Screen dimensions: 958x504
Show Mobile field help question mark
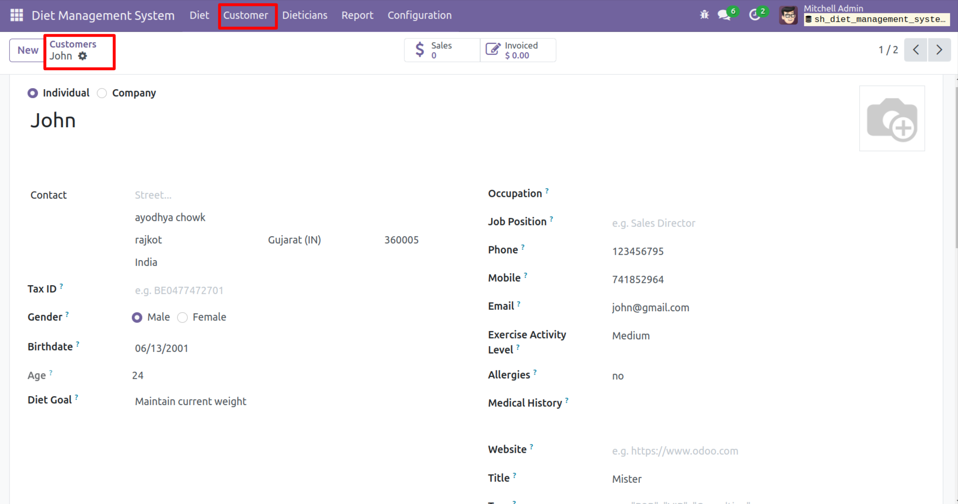526,275
